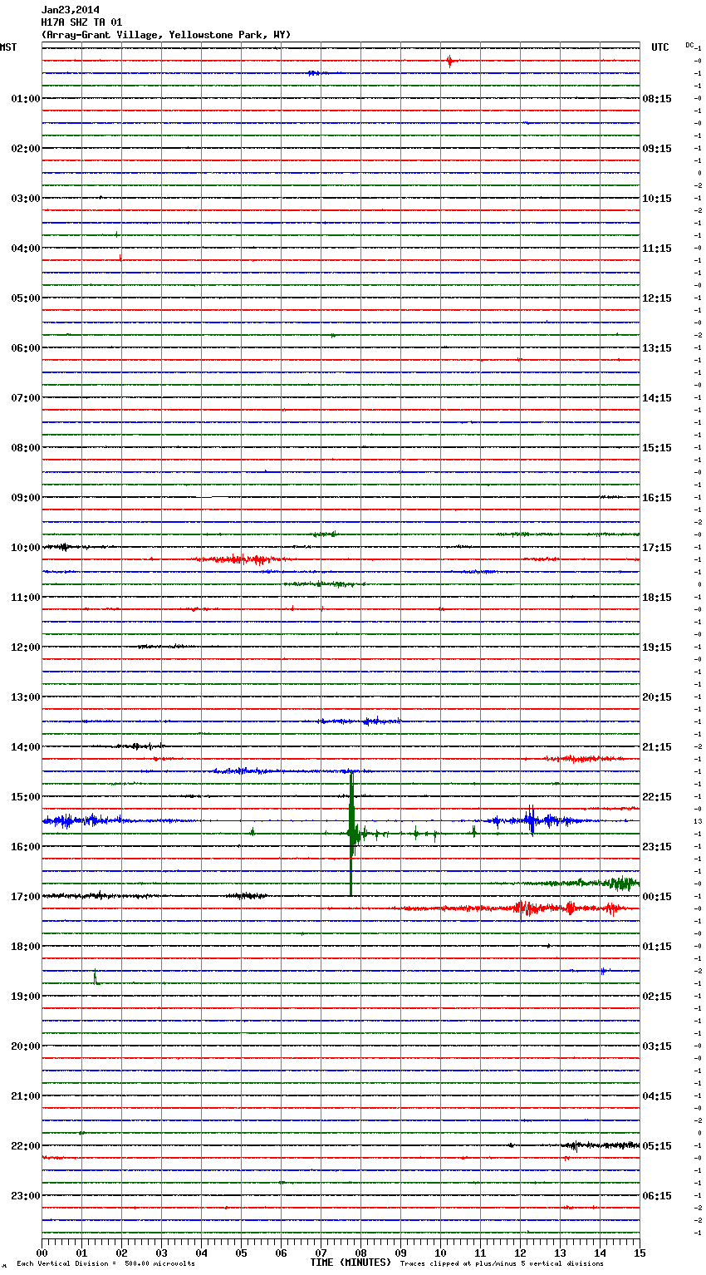
Task: Select the 05:00 MST time label
Action: (x=26, y=298)
